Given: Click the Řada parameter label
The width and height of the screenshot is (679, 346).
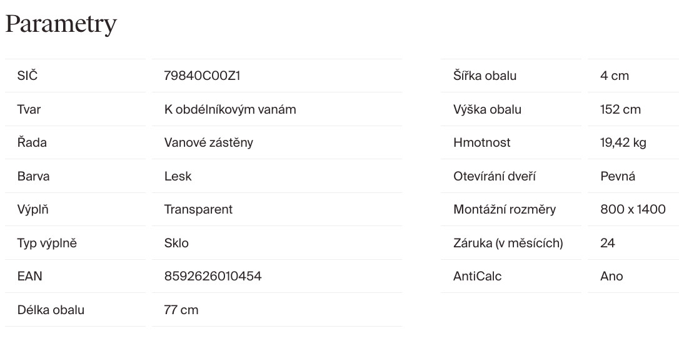Looking at the screenshot, I should click(x=32, y=143).
